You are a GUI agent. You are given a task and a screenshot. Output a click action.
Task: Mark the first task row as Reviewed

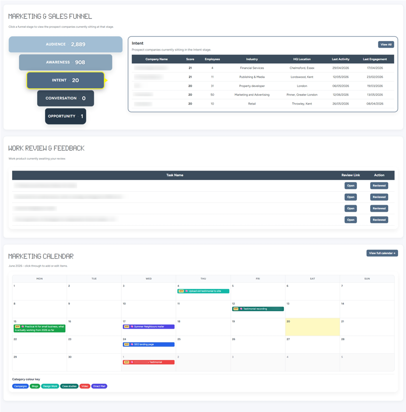pyautogui.click(x=379, y=186)
